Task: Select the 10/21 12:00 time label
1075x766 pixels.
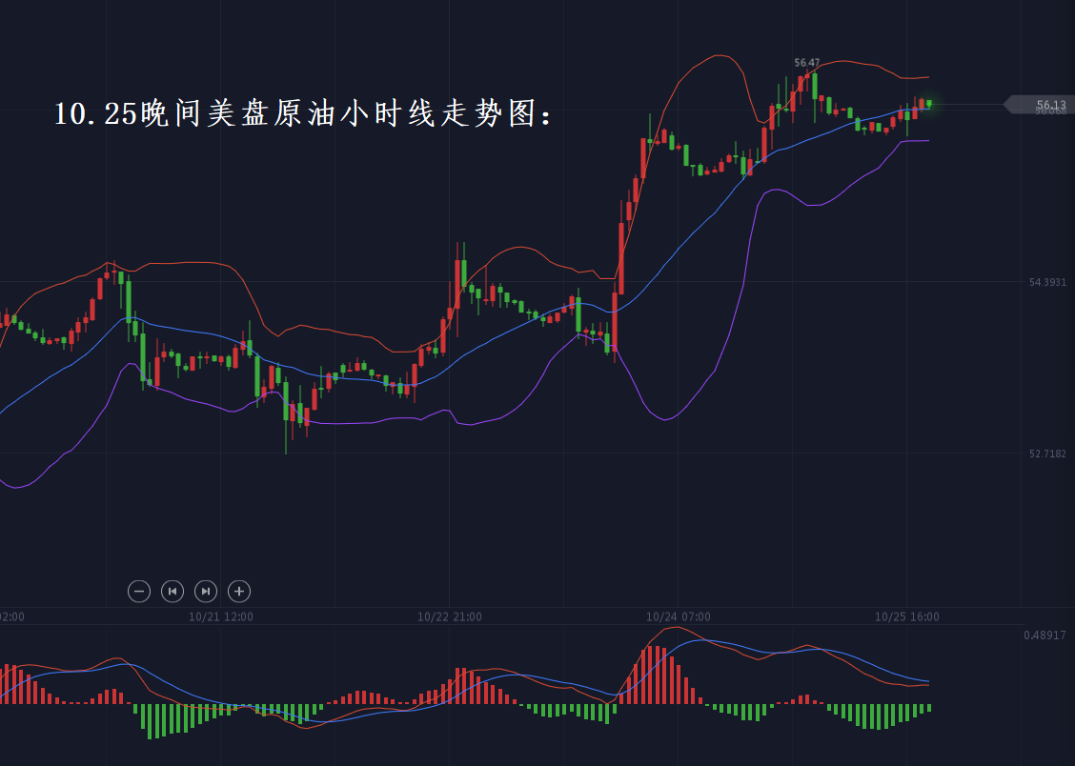Action: point(221,617)
